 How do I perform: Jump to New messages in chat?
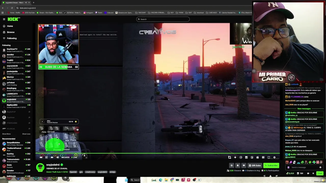[x=304, y=109]
